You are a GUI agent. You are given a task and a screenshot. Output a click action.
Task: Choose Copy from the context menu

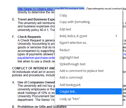coord(89,15)
